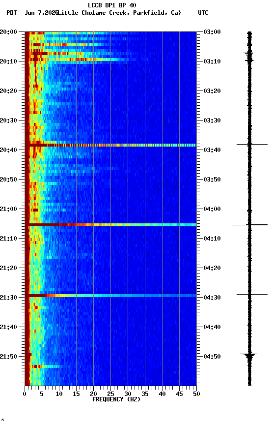Screen dimensions: 271x425
Task: Click the seismogram spike near 04:29 UTC
Action: coord(252,294)
